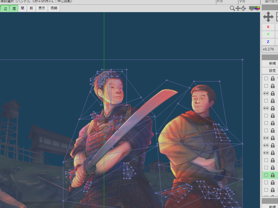Click the V:0 status field

(x=249, y=1)
